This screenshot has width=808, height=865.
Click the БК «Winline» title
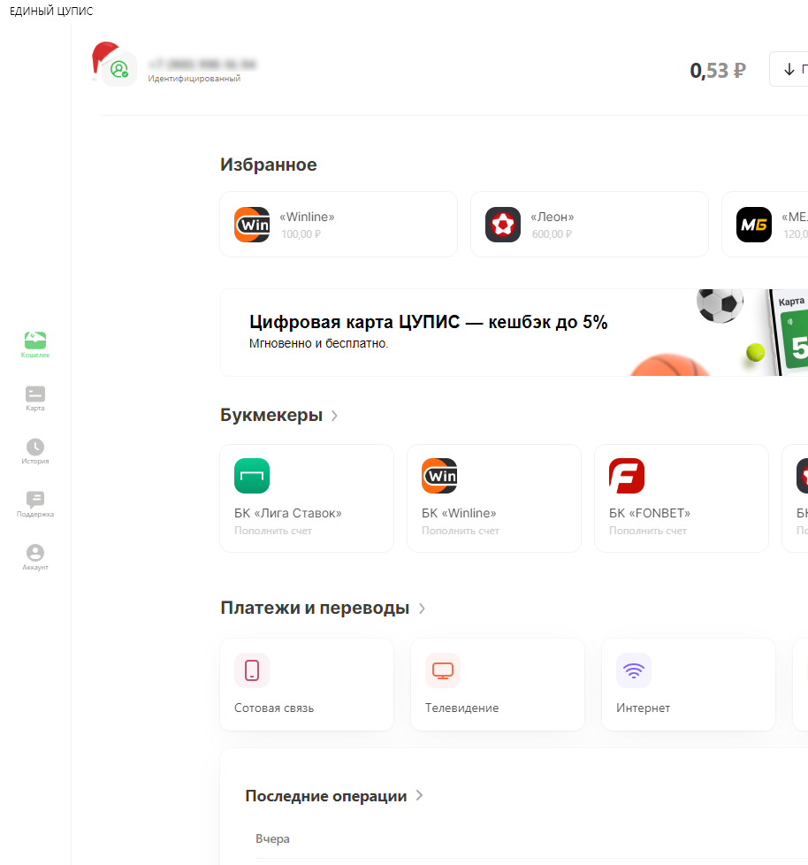click(459, 513)
